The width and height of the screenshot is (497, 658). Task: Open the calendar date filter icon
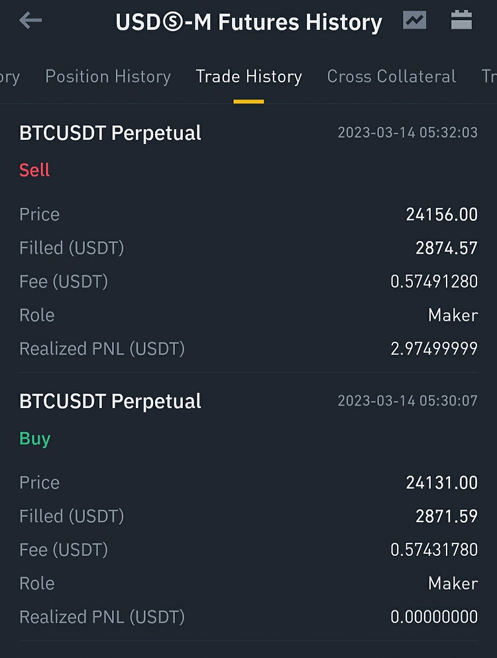point(461,20)
